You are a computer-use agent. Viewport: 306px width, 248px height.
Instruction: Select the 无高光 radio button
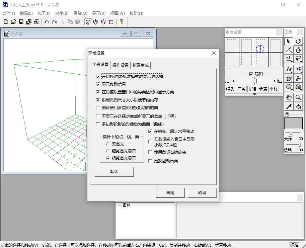[107, 144]
